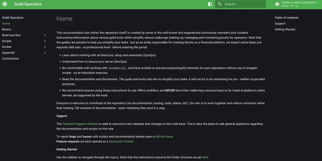Viewport: 322px width, 161px height.
Task: Open the Basics page
Action: point(7,29)
